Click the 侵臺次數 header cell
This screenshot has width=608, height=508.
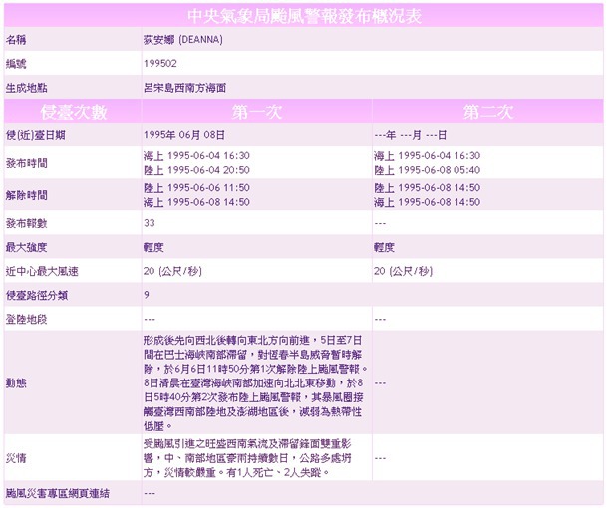pos(74,112)
